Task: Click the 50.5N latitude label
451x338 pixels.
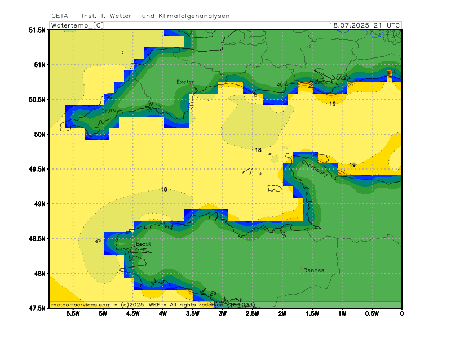Action: point(37,100)
